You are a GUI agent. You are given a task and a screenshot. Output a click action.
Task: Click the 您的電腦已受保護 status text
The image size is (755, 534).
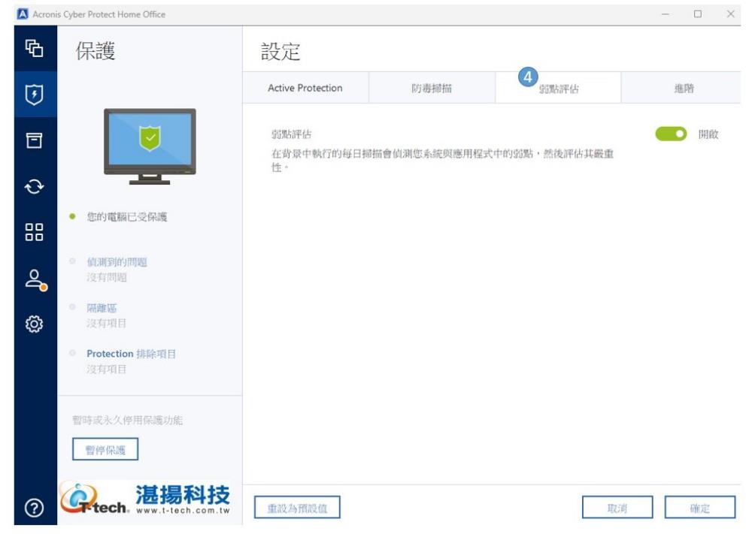(127, 216)
